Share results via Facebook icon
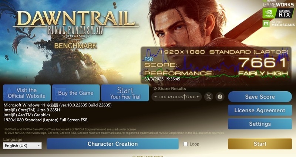 pos(220,97)
